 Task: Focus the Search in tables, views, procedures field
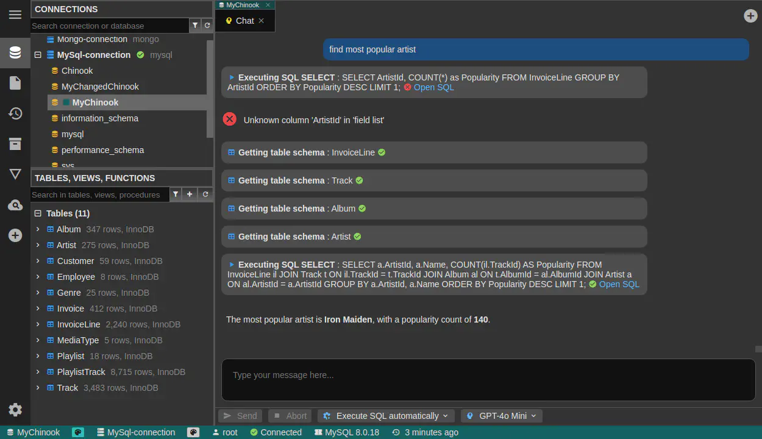pos(99,195)
